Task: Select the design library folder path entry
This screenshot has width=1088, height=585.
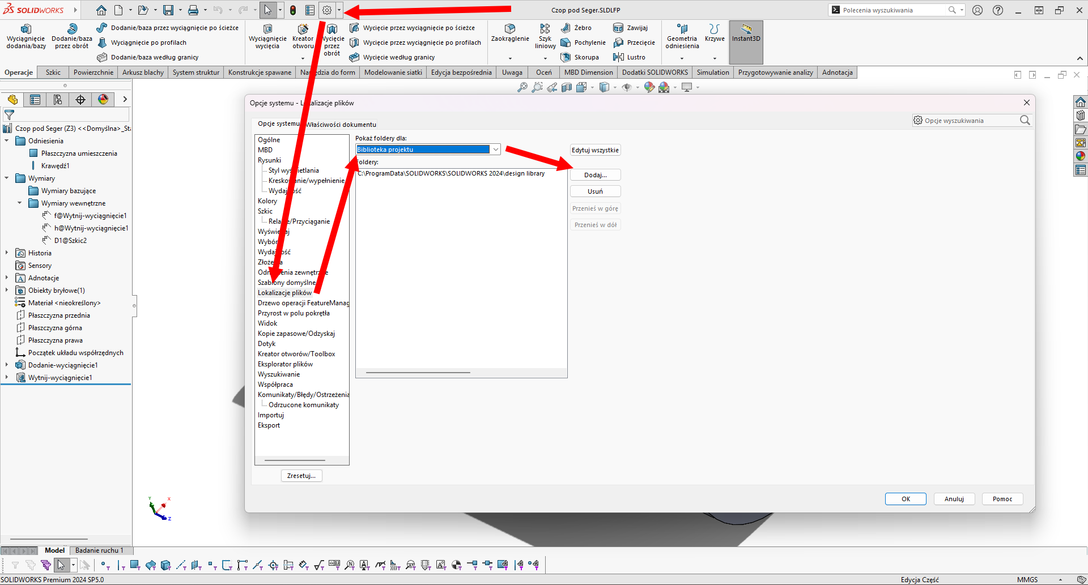Action: pyautogui.click(x=451, y=173)
